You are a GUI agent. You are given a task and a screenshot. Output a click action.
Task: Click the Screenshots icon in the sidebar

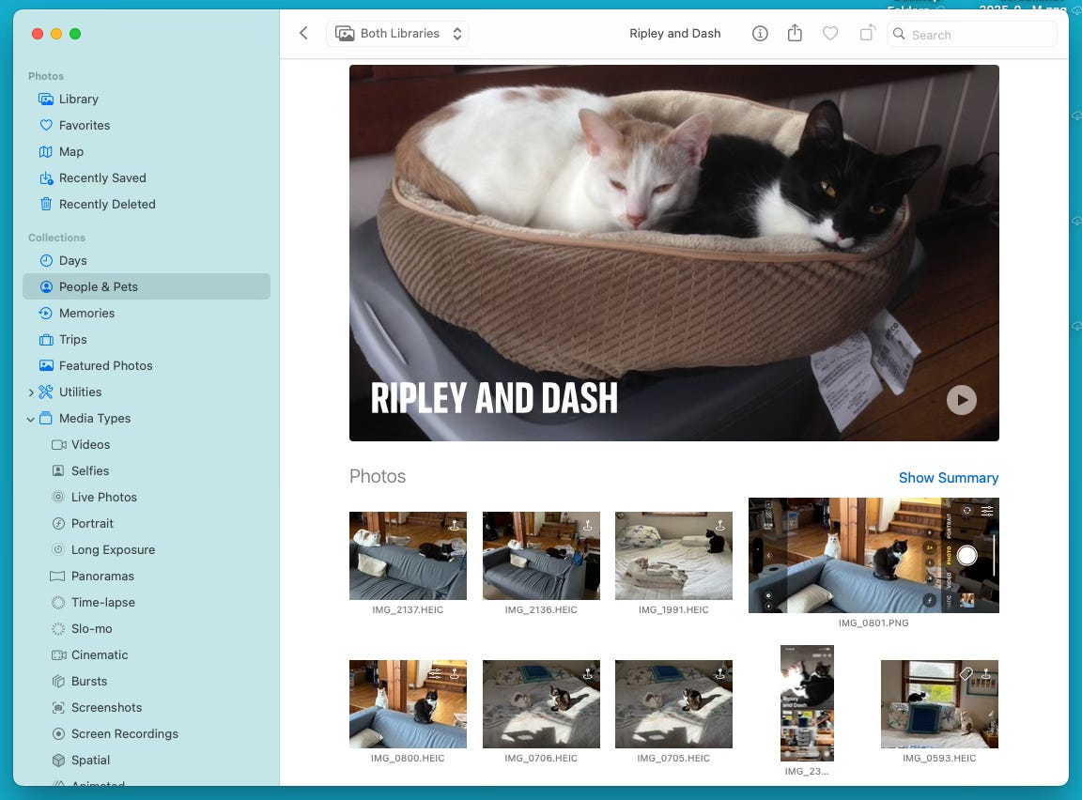tap(58, 708)
